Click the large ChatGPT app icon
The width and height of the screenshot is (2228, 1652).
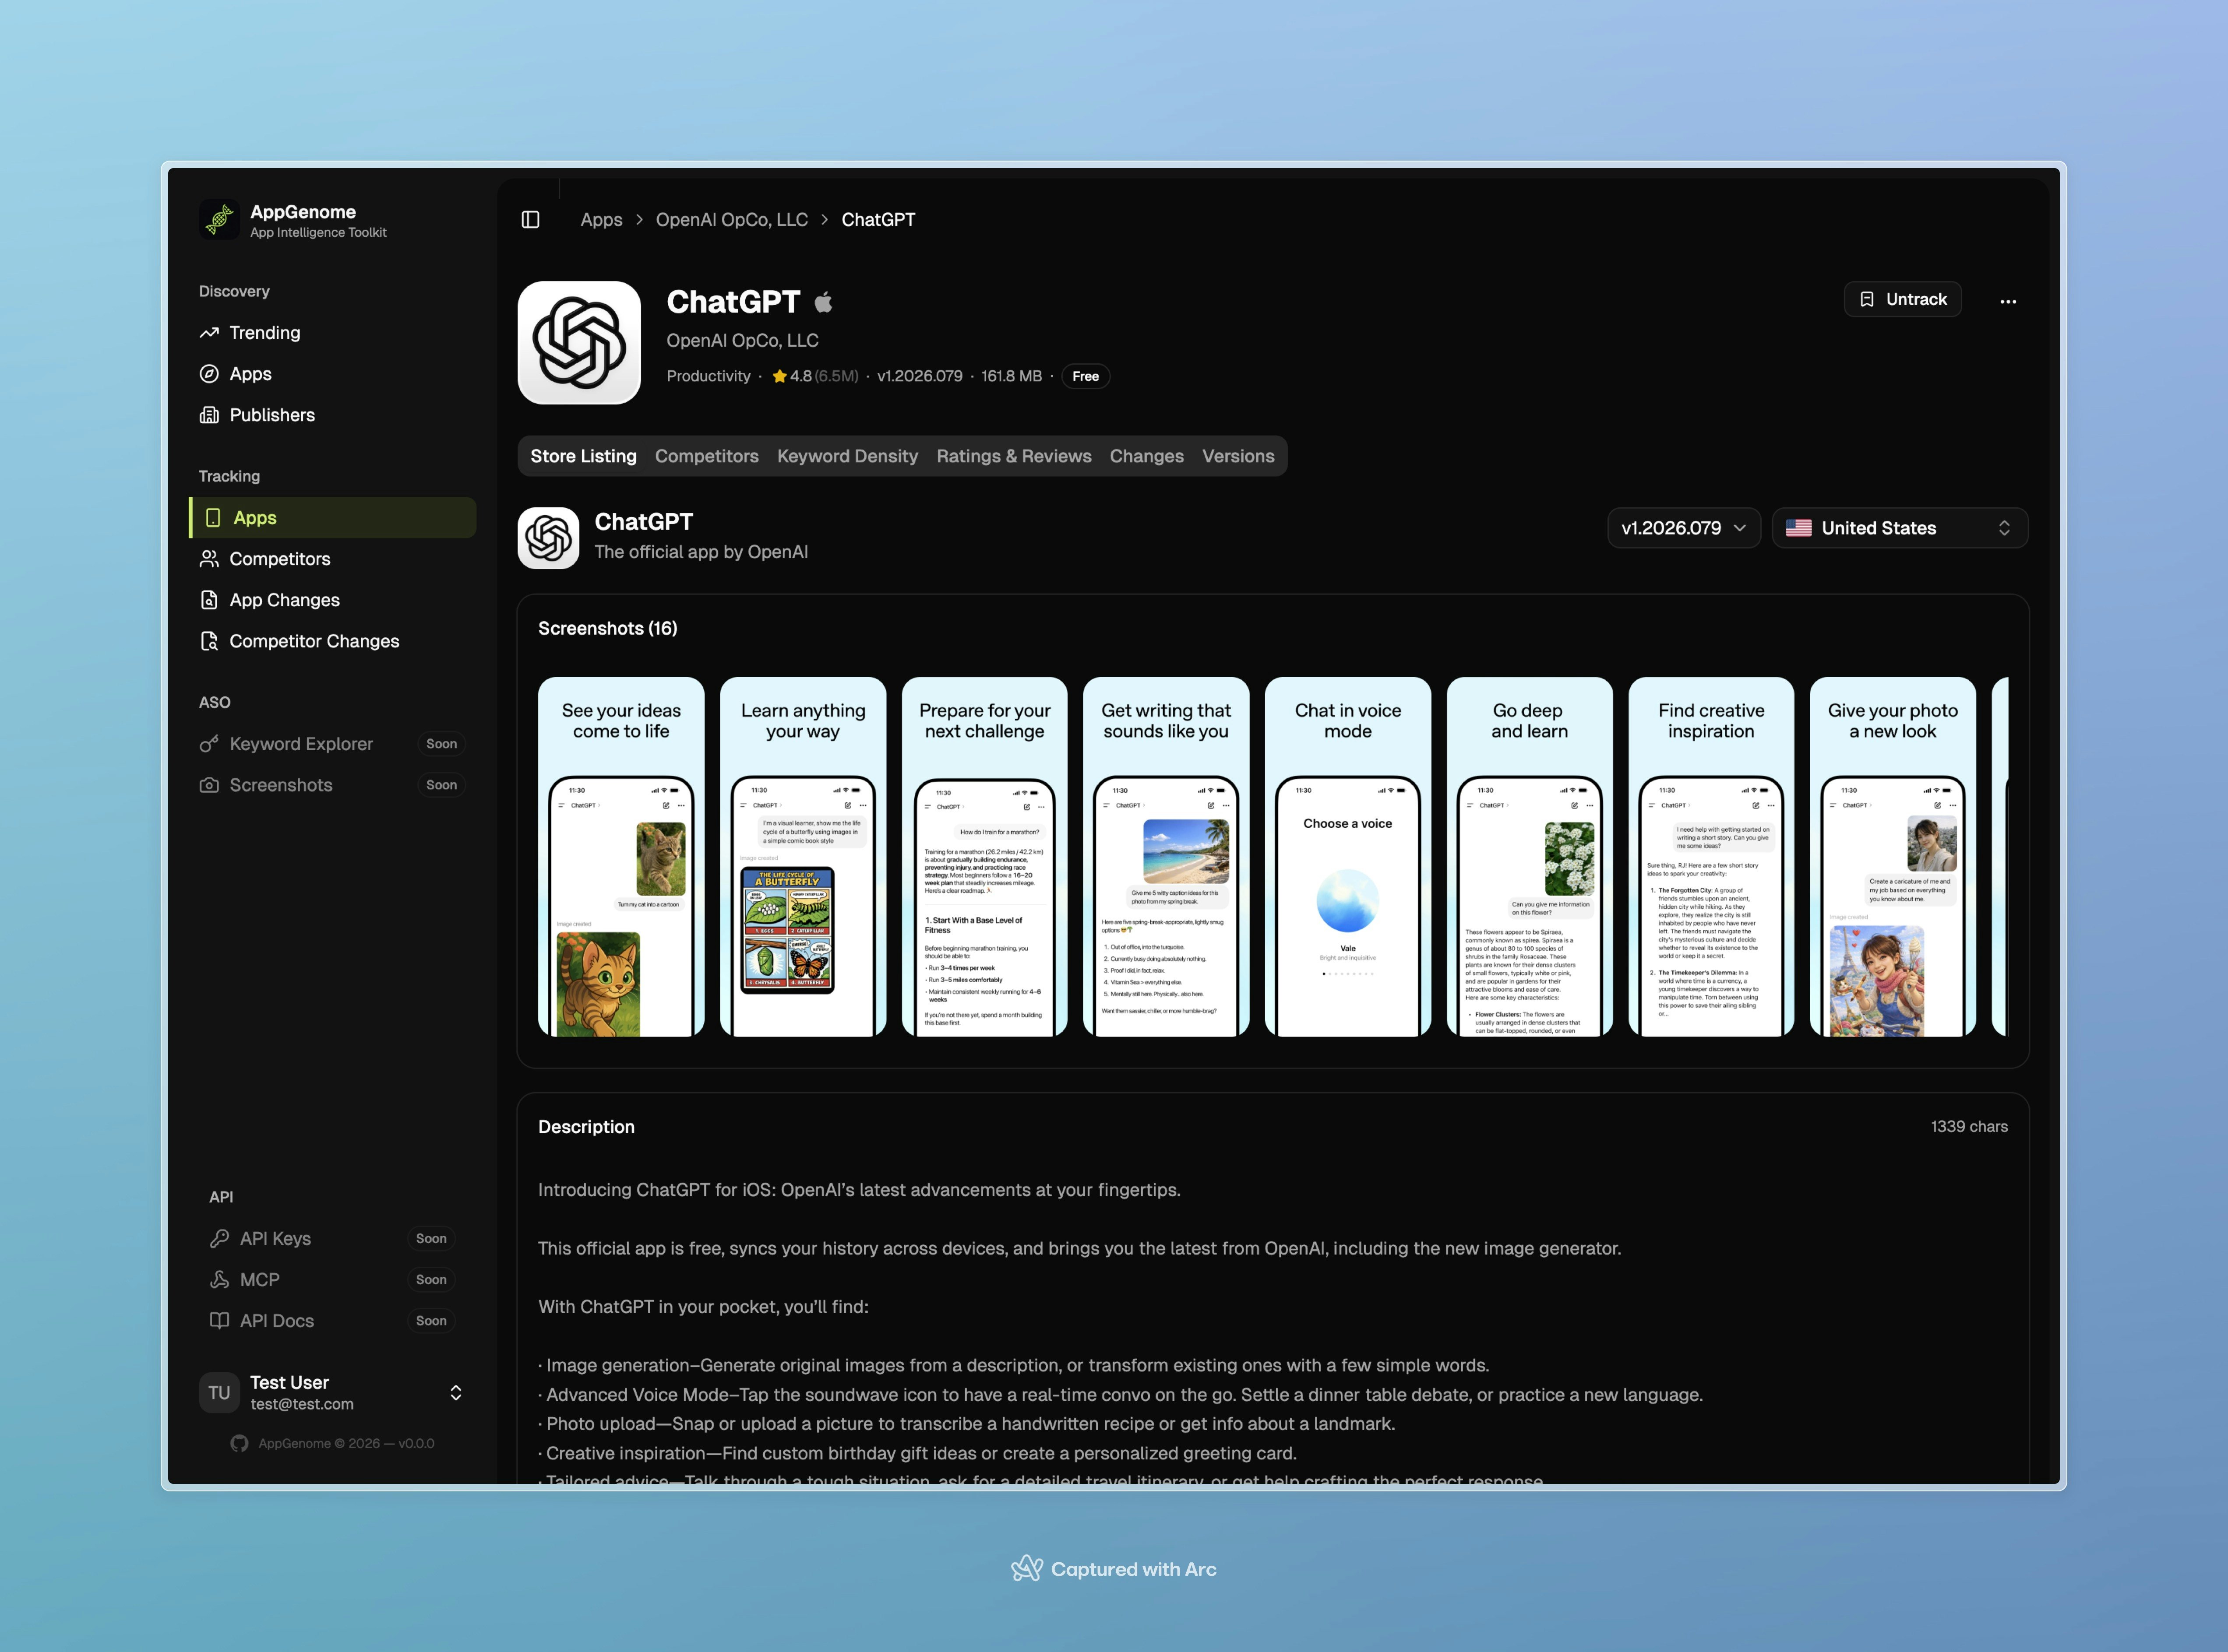click(579, 343)
